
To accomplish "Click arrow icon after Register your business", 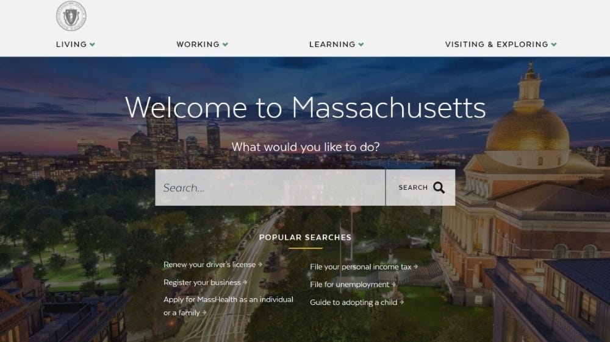I will click(x=245, y=282).
